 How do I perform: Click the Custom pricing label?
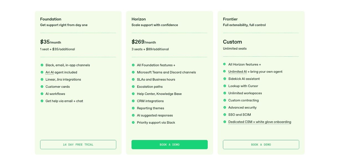point(232,42)
